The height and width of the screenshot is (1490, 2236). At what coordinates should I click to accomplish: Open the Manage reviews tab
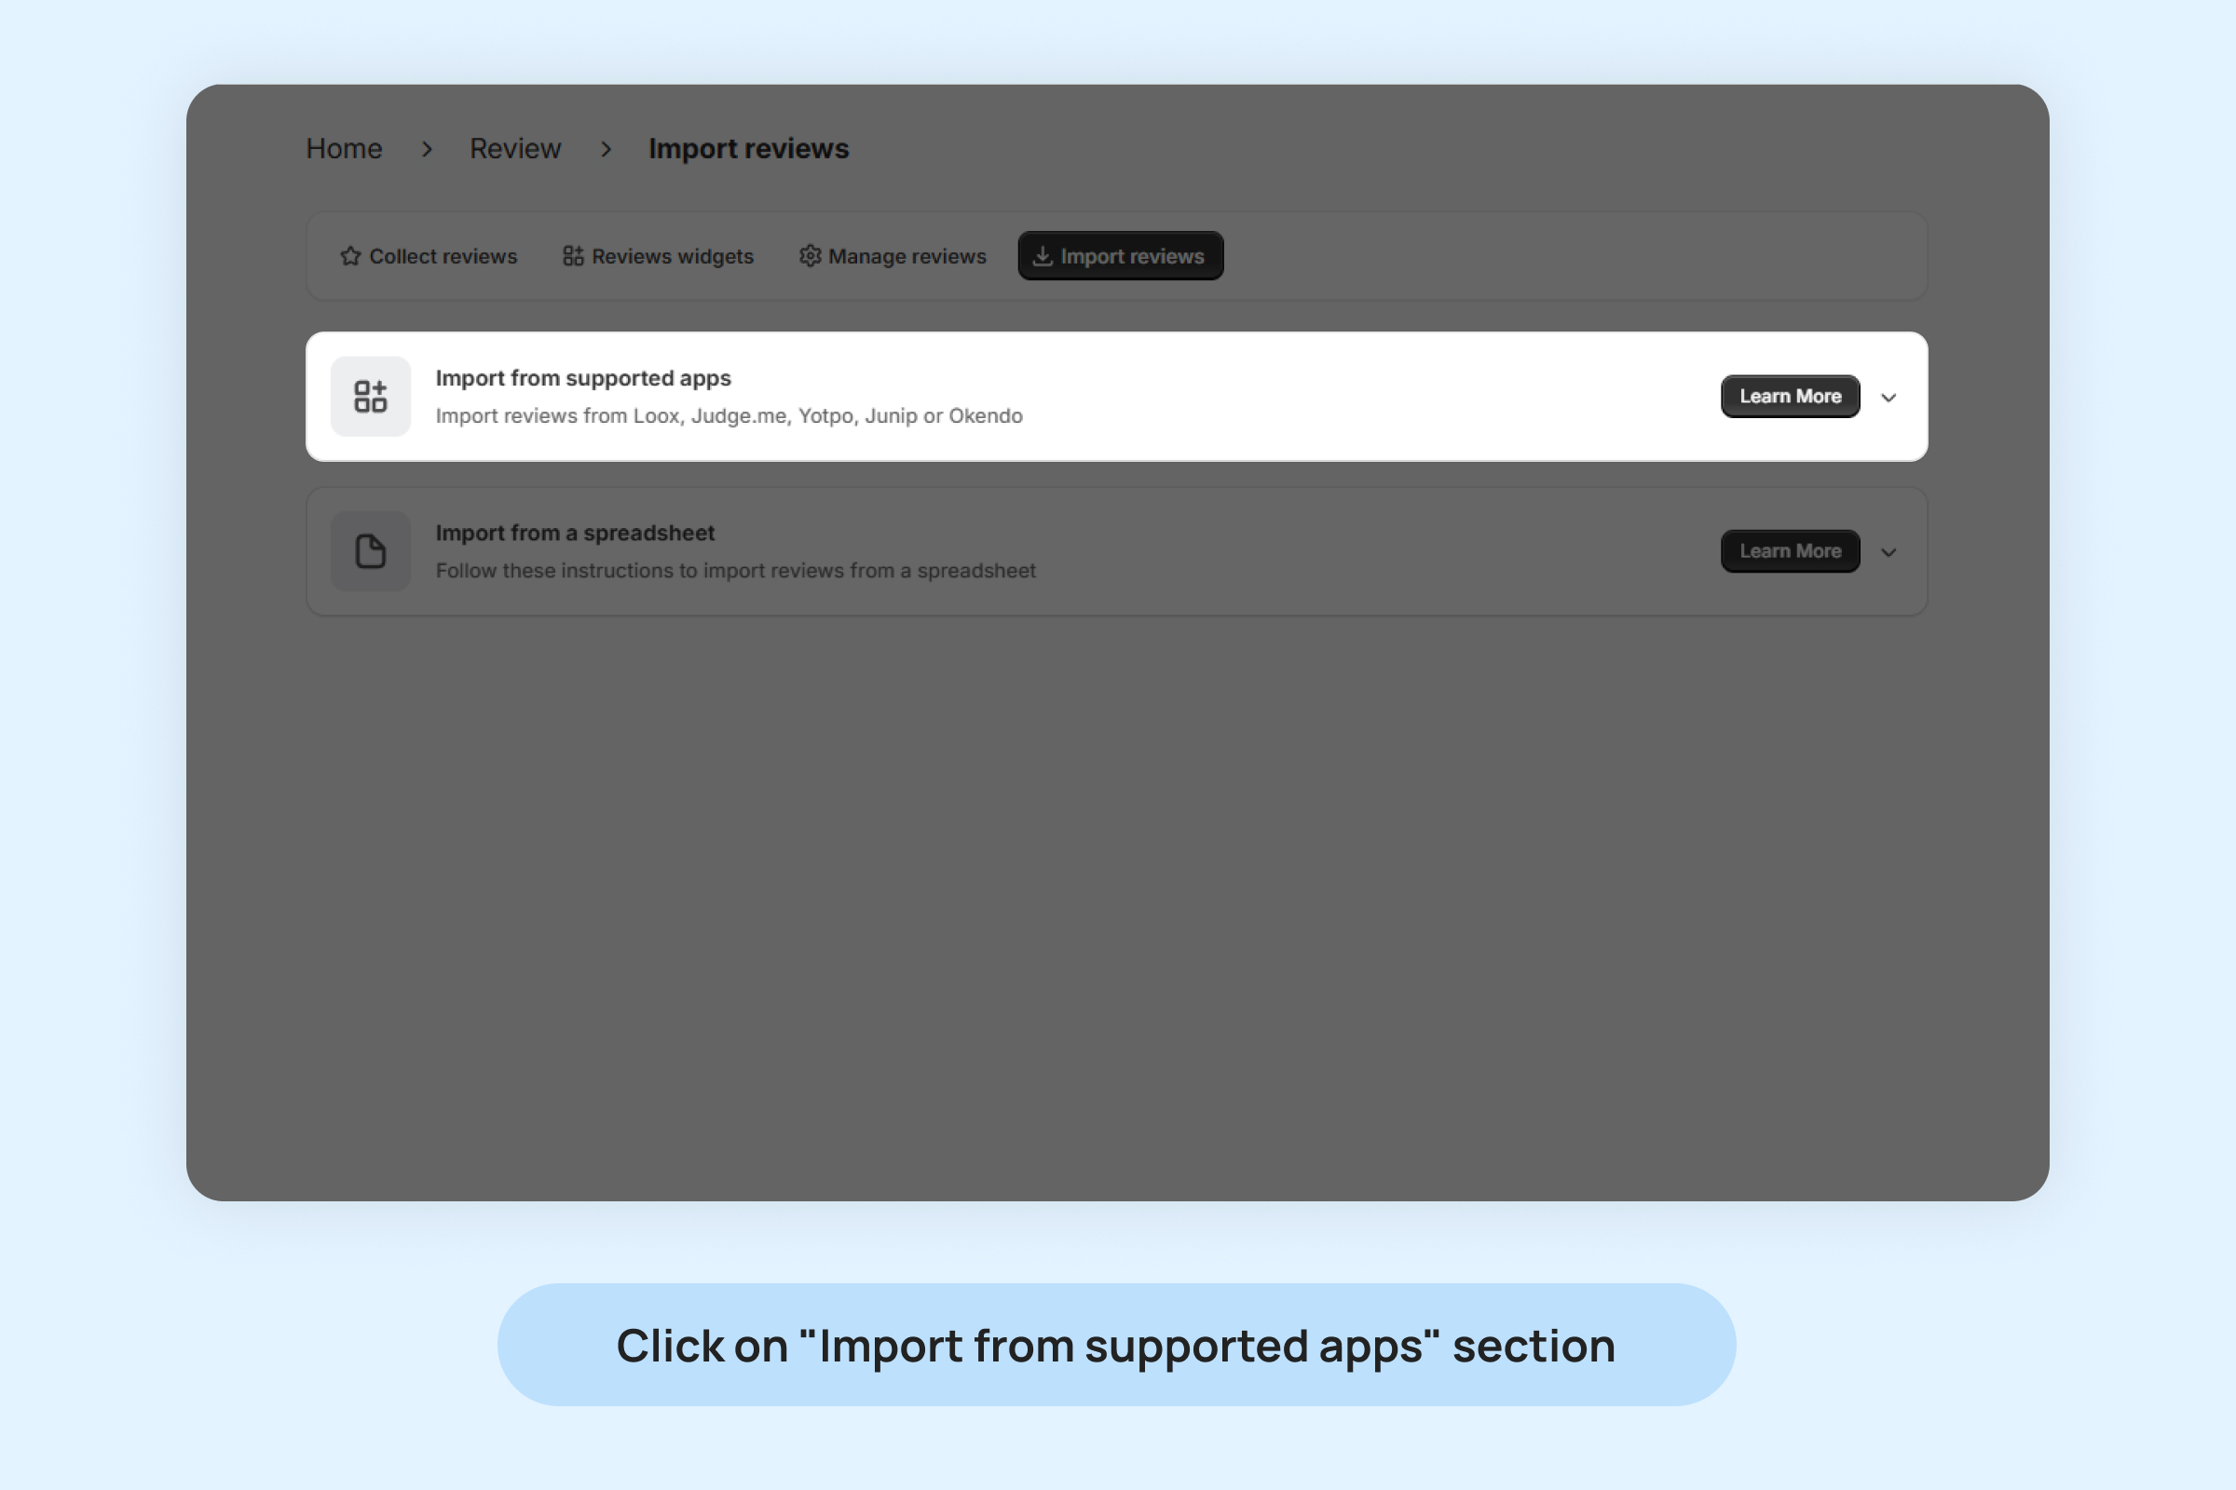point(893,257)
